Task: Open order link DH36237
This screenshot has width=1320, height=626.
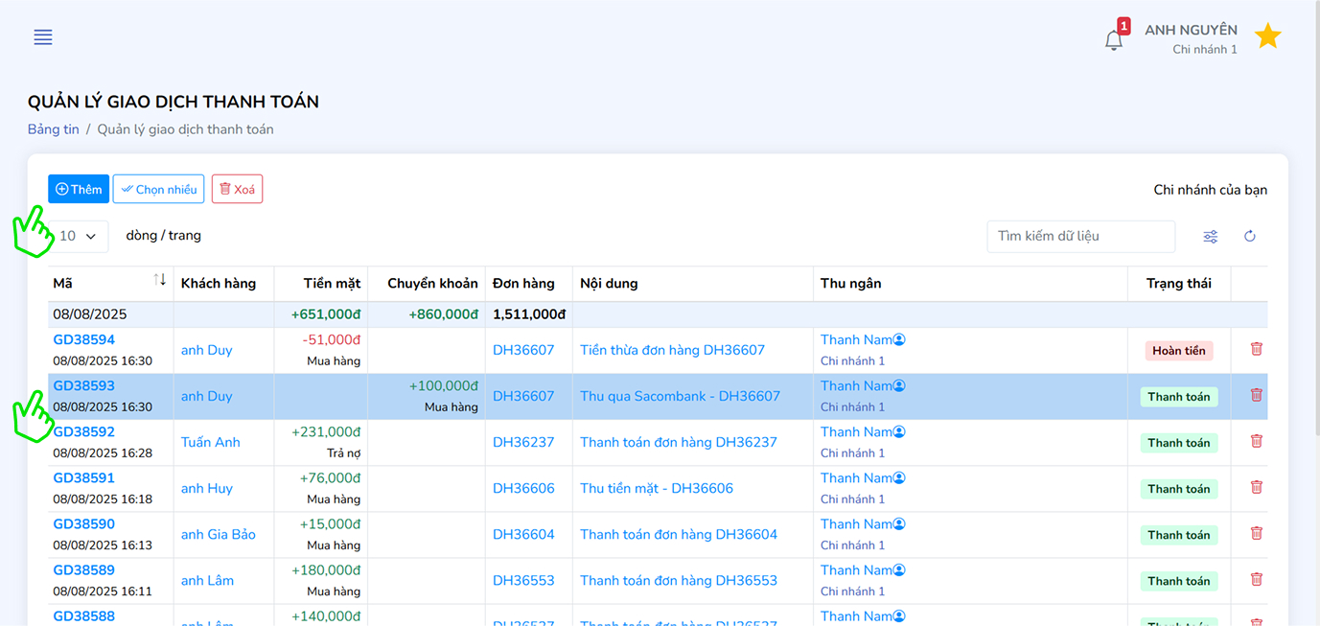Action: point(523,443)
